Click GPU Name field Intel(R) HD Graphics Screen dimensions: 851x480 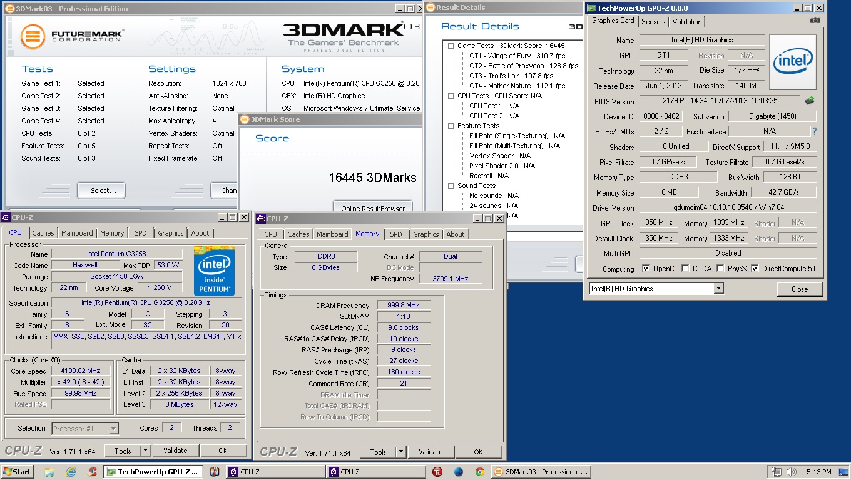(x=702, y=40)
